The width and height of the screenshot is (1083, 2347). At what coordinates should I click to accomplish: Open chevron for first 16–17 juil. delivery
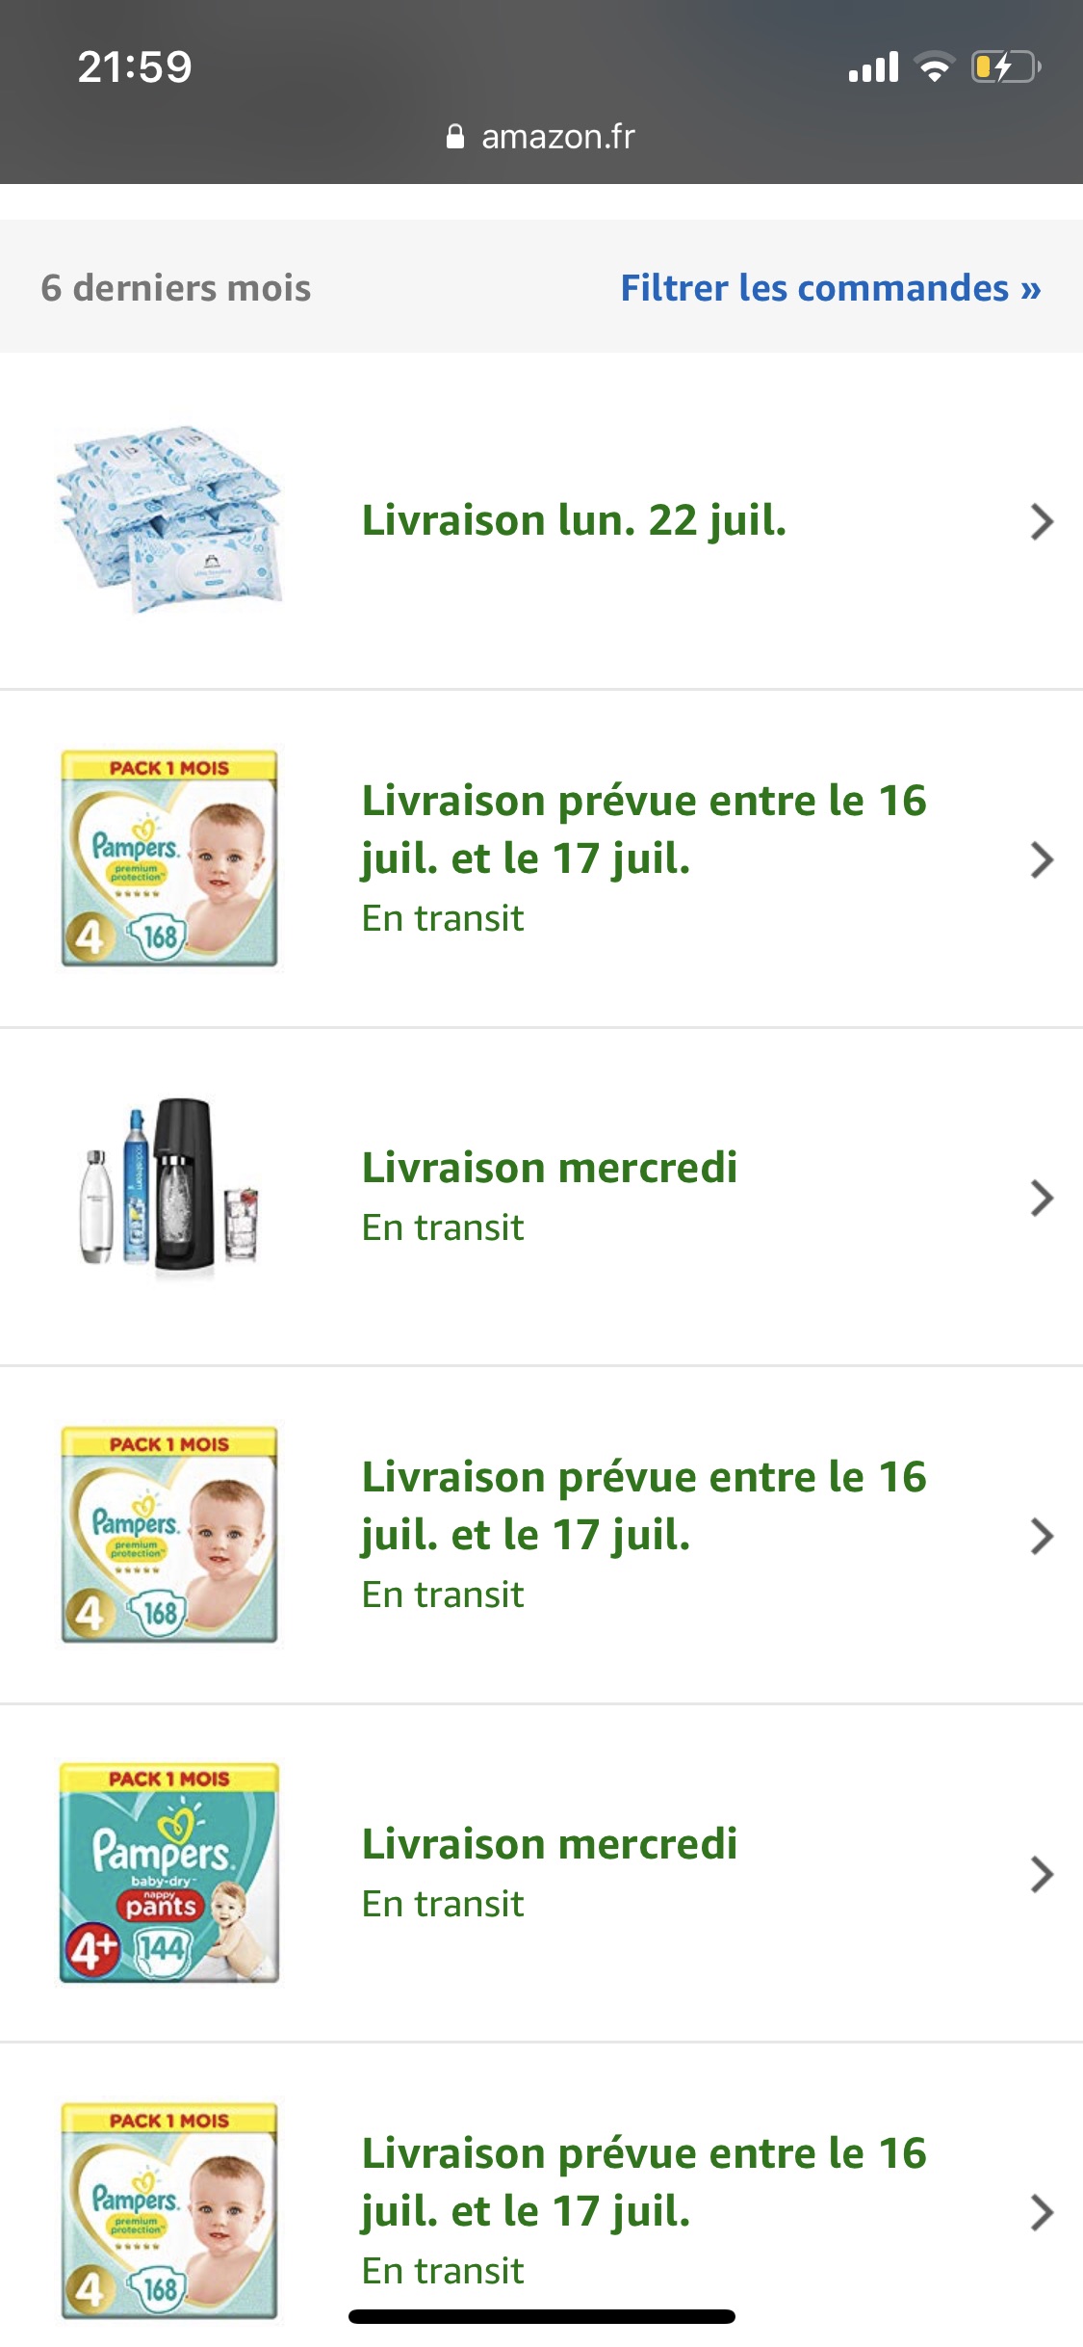[1042, 859]
